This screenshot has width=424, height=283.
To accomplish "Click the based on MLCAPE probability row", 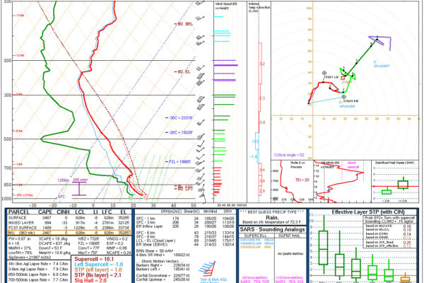I will pyautogui.click(x=388, y=226).
